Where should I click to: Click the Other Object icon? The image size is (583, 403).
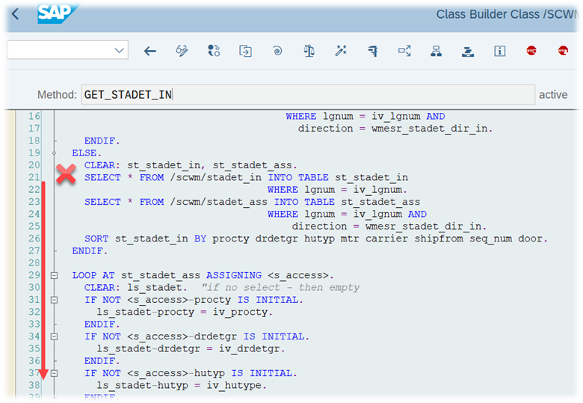coord(245,51)
